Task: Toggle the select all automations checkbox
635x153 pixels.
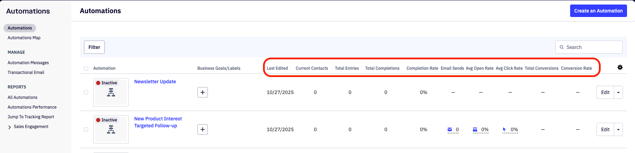Action: [x=86, y=68]
